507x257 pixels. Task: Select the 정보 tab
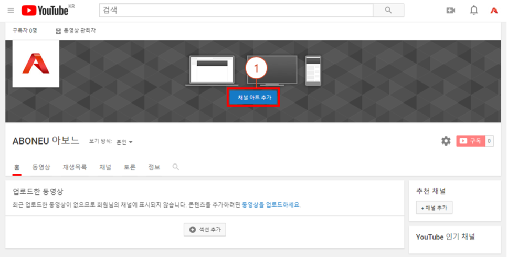point(154,167)
